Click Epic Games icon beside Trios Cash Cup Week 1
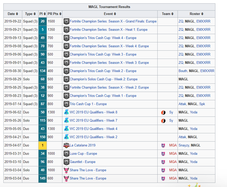This screenshot has height=187, width=227. [x=67, y=96]
